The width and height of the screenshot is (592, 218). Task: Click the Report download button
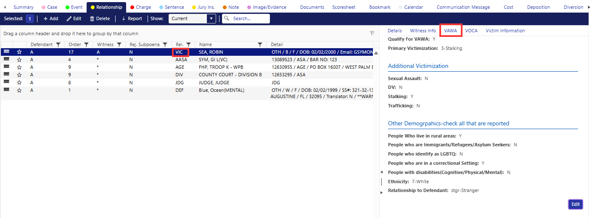pos(132,18)
